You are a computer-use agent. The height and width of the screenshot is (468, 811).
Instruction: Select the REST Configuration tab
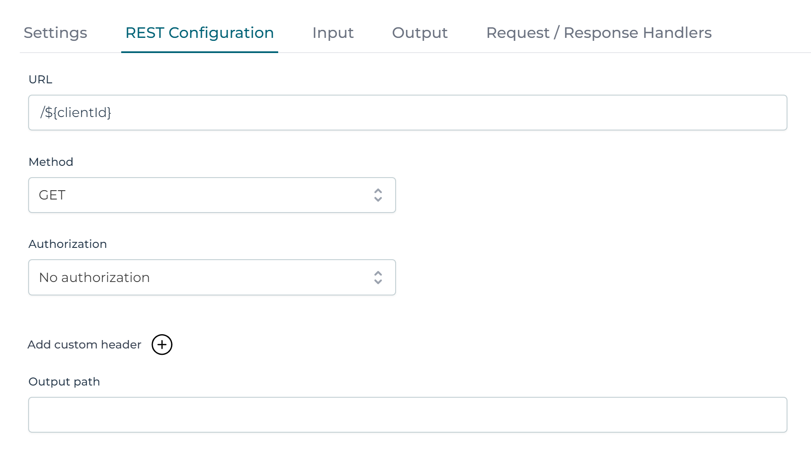(x=199, y=33)
